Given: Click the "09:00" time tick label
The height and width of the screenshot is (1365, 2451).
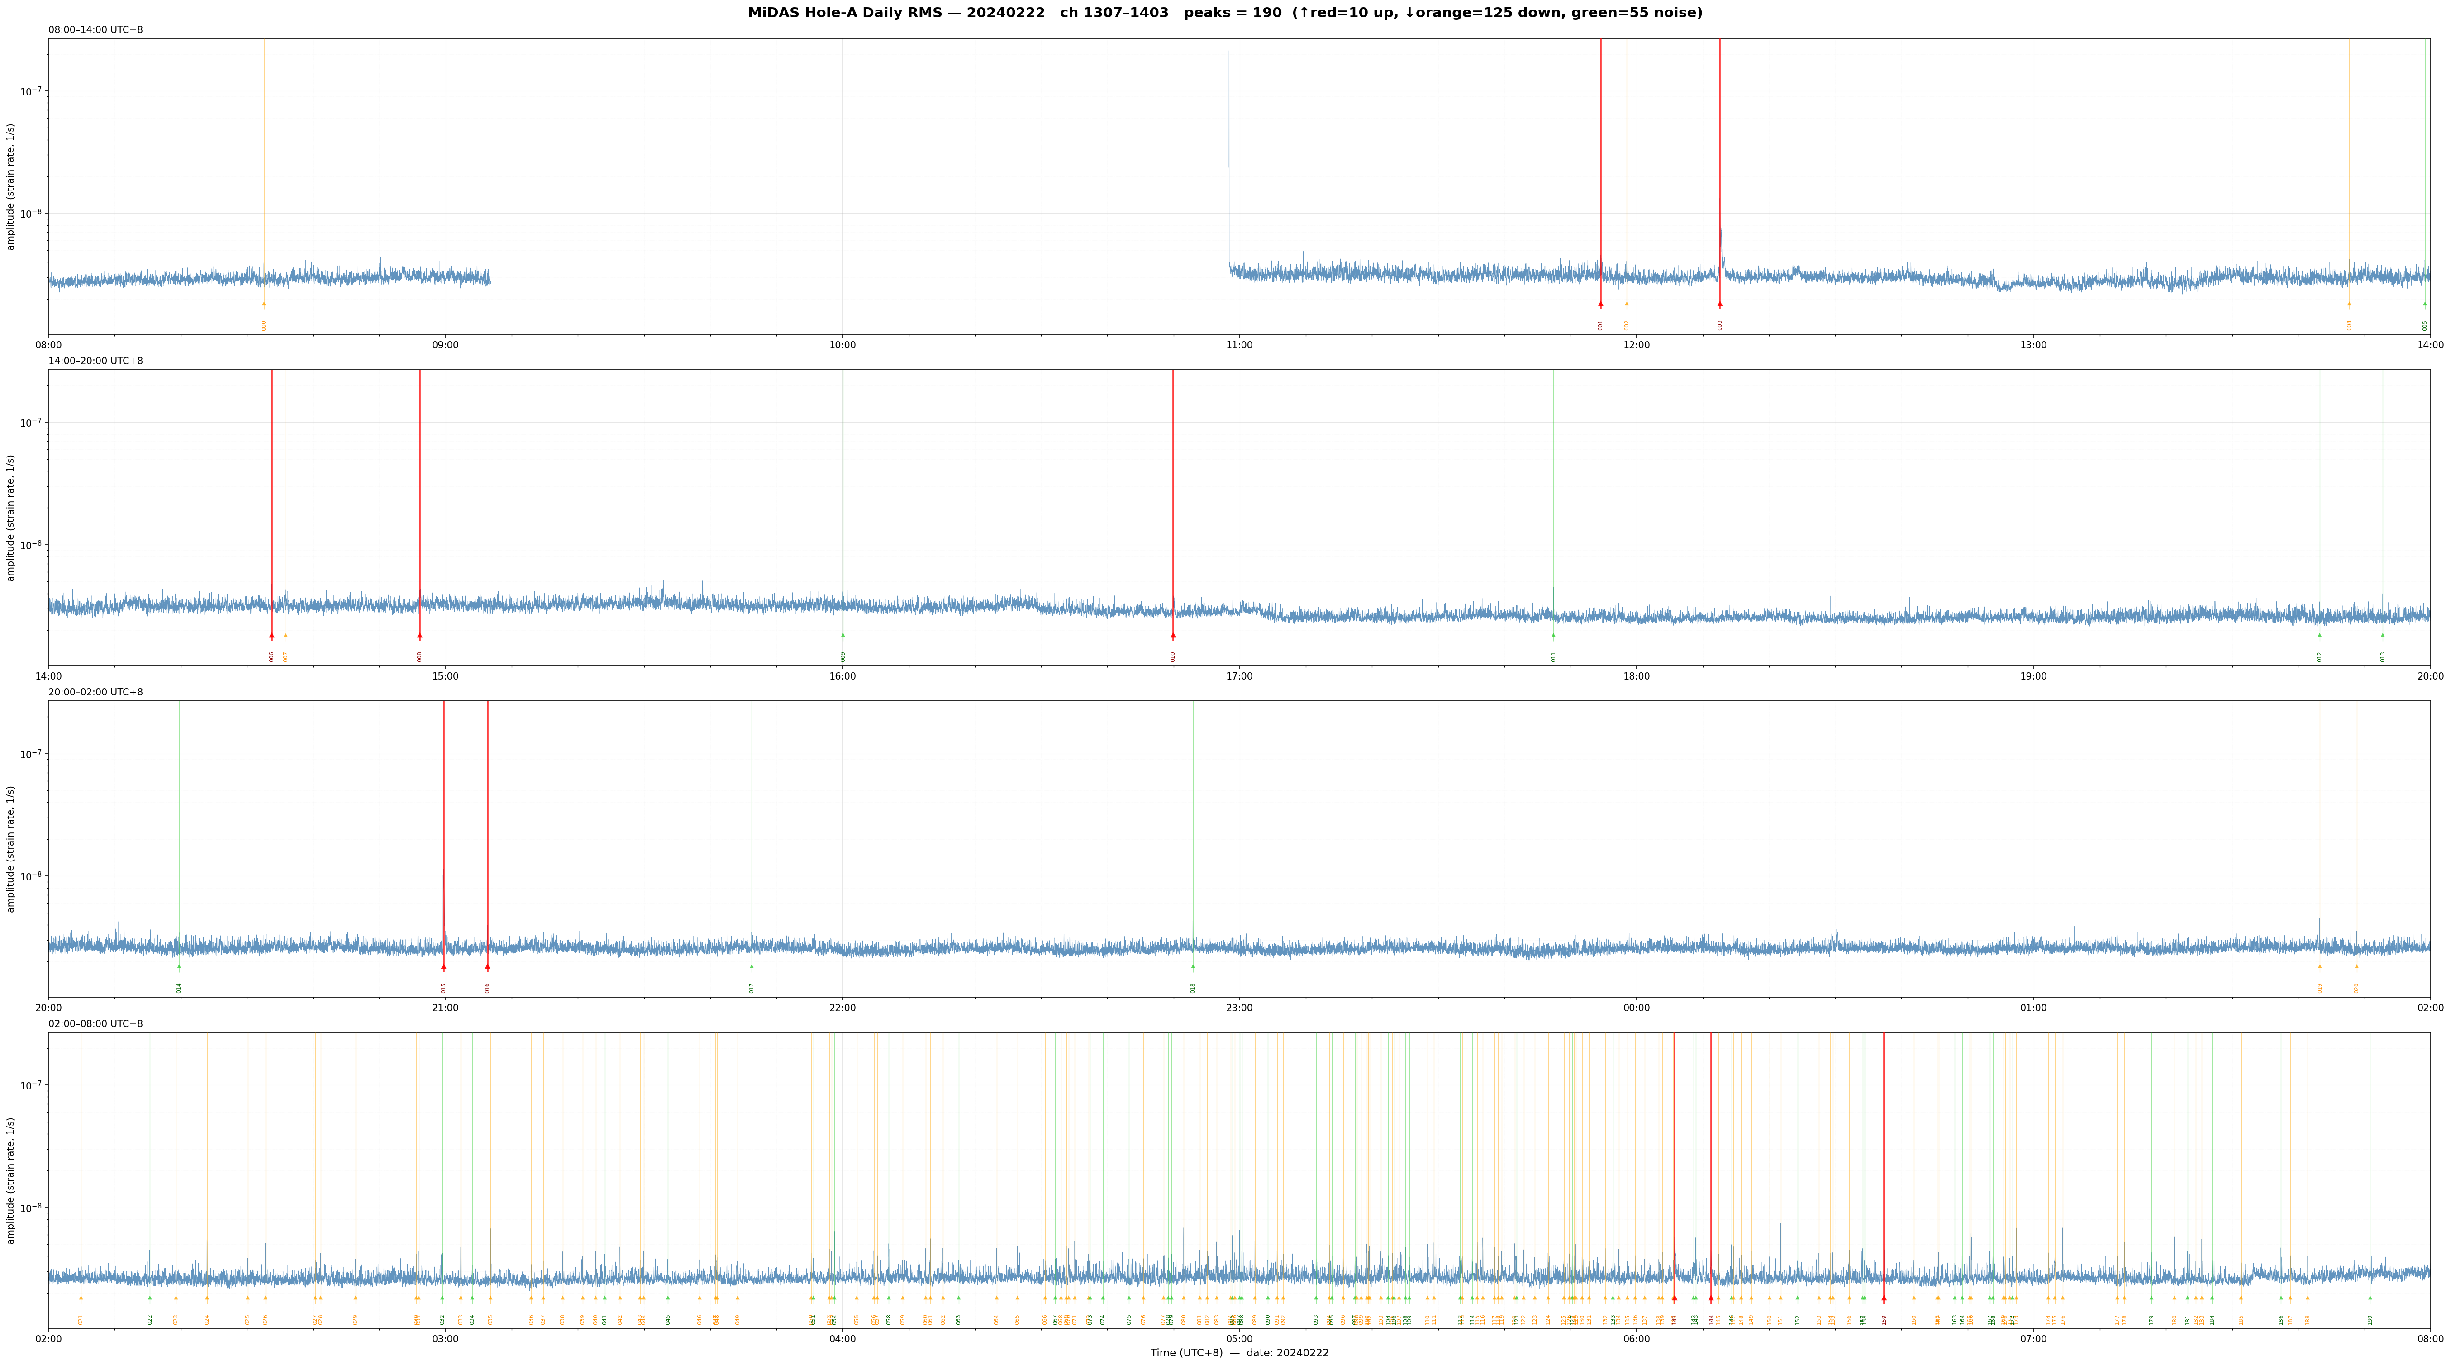Looking at the screenshot, I should [x=445, y=345].
